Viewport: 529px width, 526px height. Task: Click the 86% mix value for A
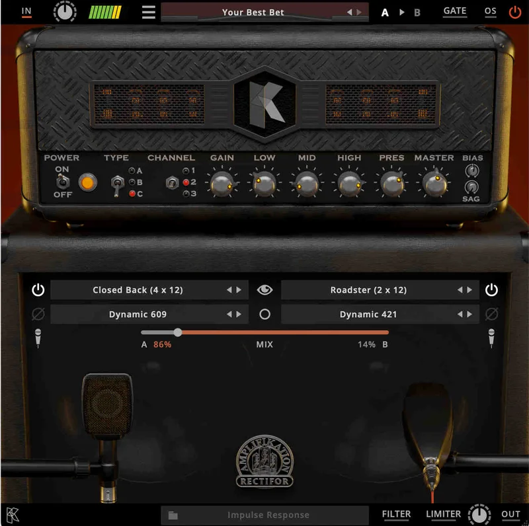pos(162,344)
